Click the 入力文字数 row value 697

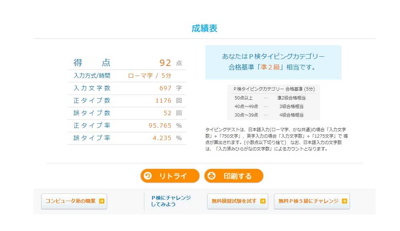165,88
